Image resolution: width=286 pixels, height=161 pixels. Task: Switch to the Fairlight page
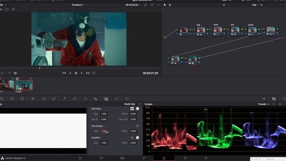185,158
